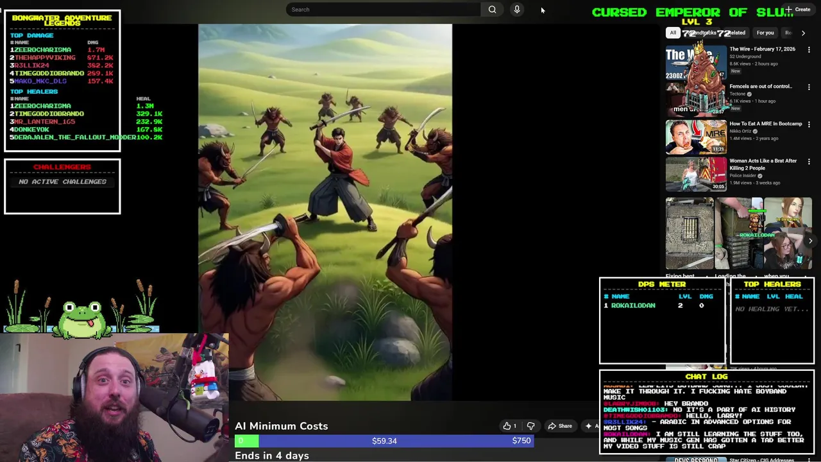
Task: Select the Soundtracks filter chip
Action: coord(703,33)
